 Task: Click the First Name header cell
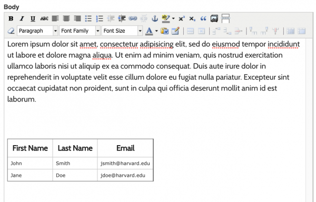(30, 148)
